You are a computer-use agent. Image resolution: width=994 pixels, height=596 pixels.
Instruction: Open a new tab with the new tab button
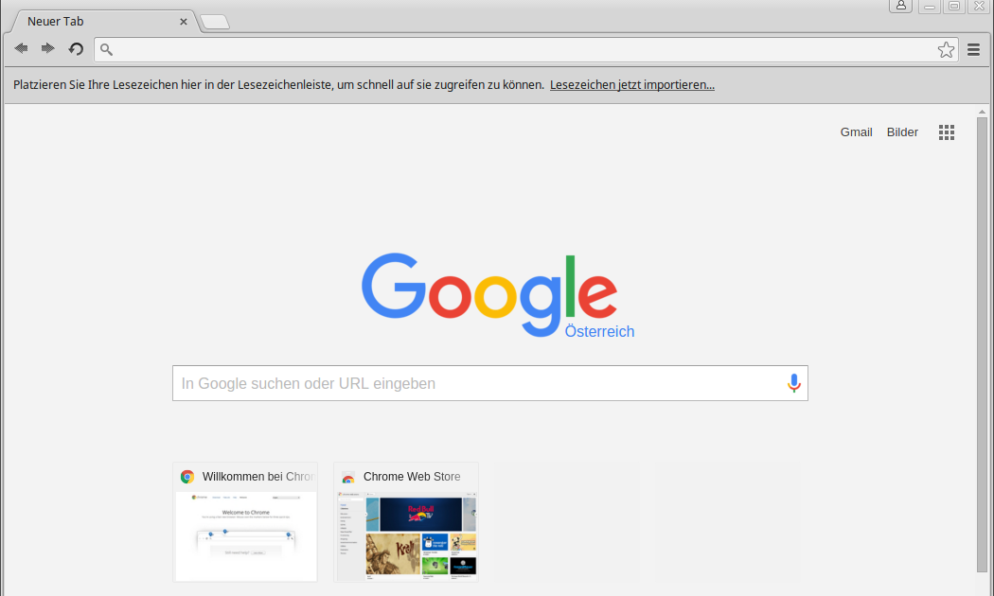point(215,22)
